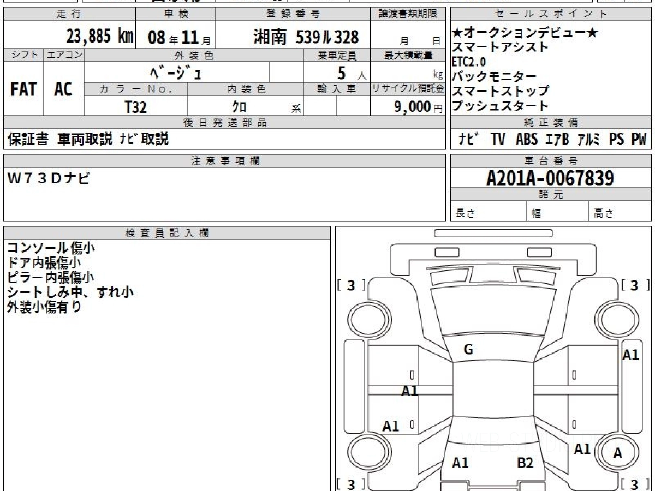Click the 諸元 header
This screenshot has height=491, width=655.
click(x=551, y=195)
